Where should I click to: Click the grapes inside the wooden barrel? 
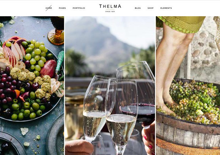tap(195, 102)
